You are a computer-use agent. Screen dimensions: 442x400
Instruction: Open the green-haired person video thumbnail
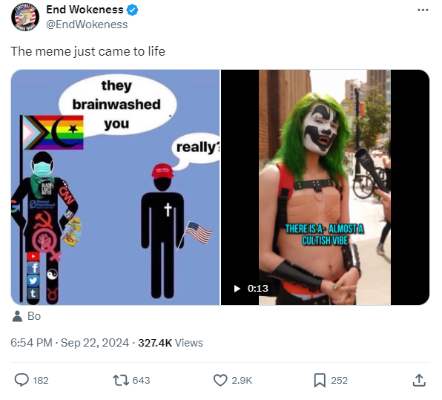pyautogui.click(x=325, y=187)
